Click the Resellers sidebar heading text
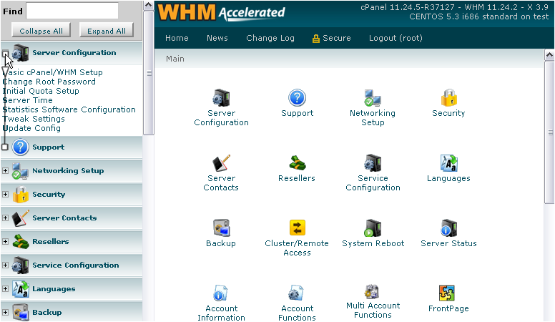The height and width of the screenshot is (322, 555). tap(51, 242)
